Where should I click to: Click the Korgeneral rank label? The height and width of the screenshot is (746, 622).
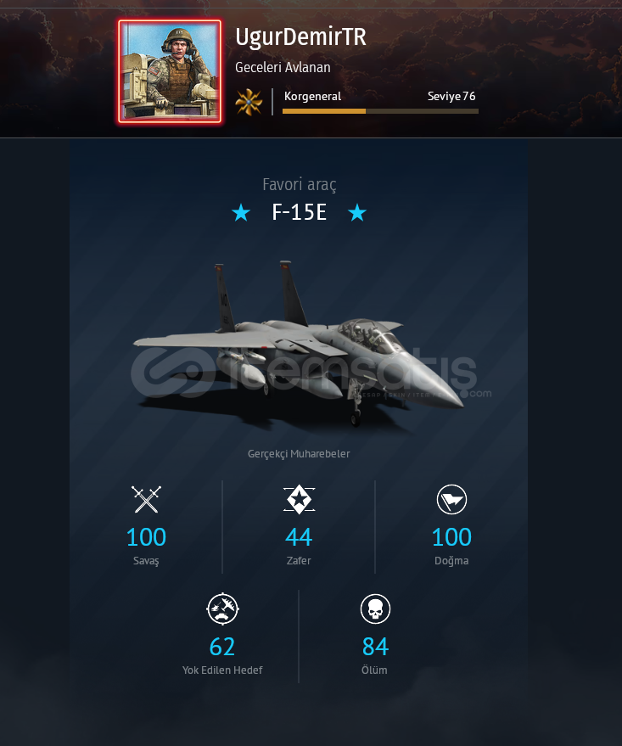click(x=312, y=96)
